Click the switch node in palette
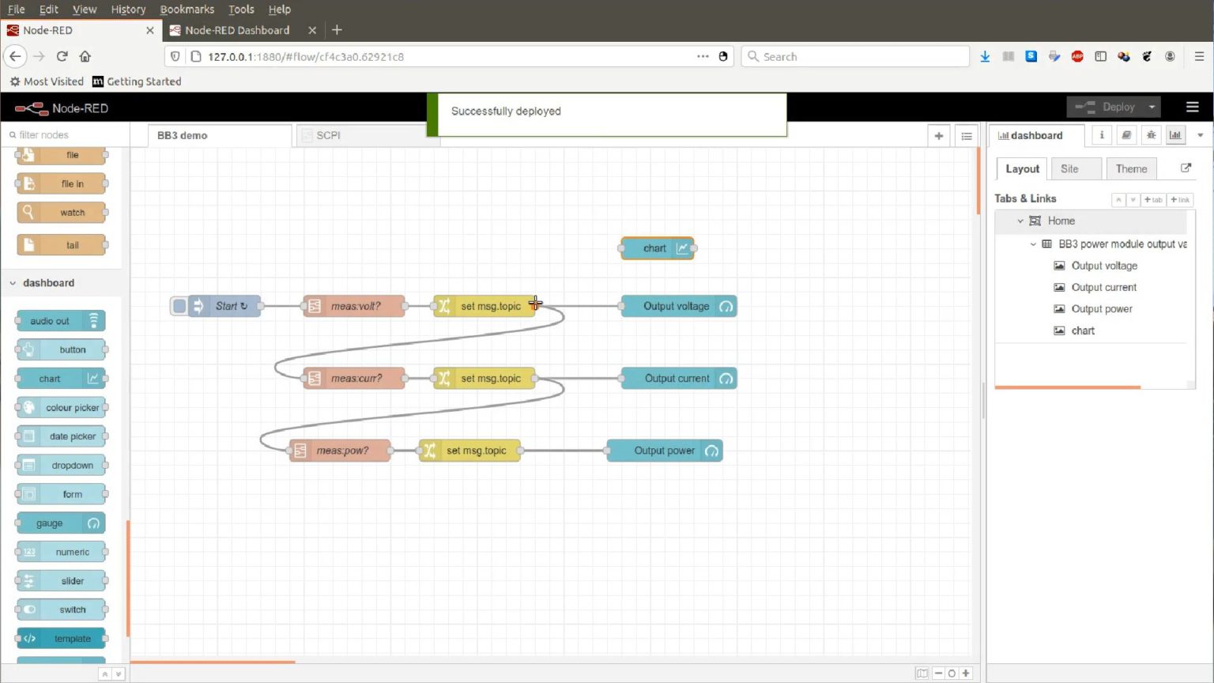1214x683 pixels. [62, 609]
